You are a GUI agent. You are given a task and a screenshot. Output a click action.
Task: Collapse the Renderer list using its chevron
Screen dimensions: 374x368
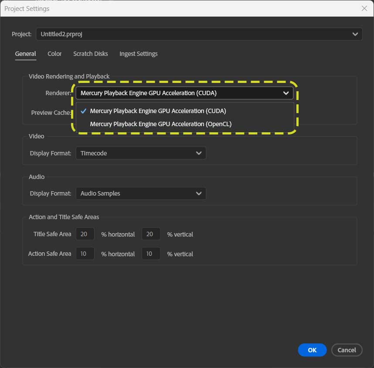[x=286, y=93]
